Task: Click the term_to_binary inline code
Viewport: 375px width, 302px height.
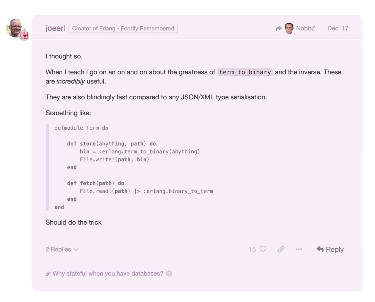Action: (245, 72)
